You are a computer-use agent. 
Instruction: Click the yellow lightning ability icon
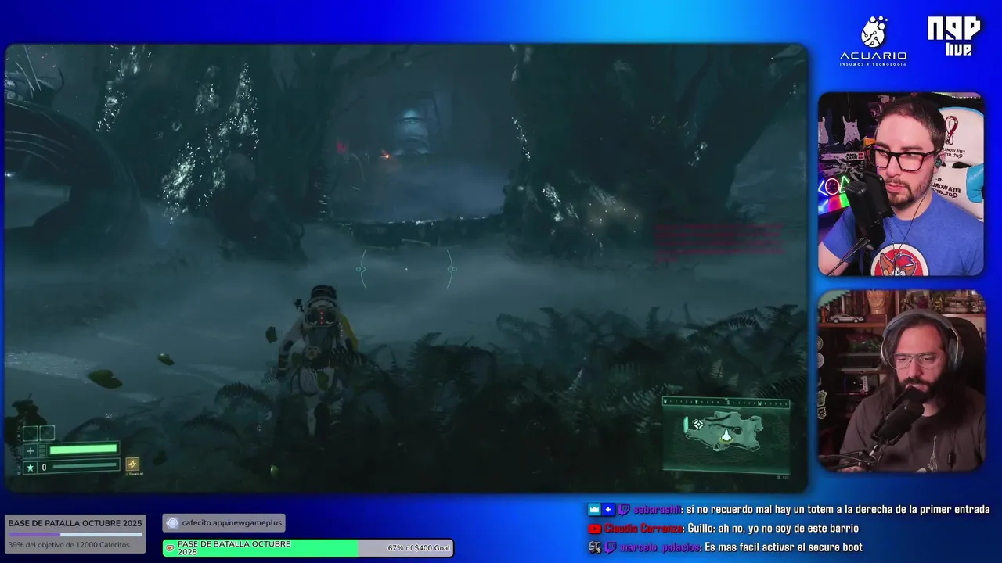tap(132, 464)
